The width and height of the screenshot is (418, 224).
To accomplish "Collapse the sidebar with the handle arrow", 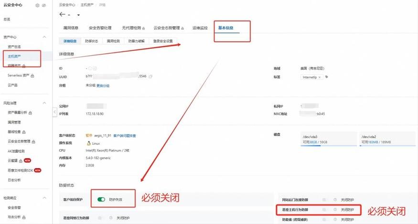I will pyautogui.click(x=54, y=112).
